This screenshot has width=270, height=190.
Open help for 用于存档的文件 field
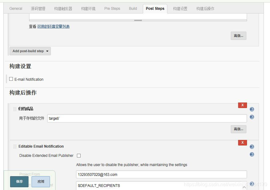pyautogui.click(x=252, y=117)
